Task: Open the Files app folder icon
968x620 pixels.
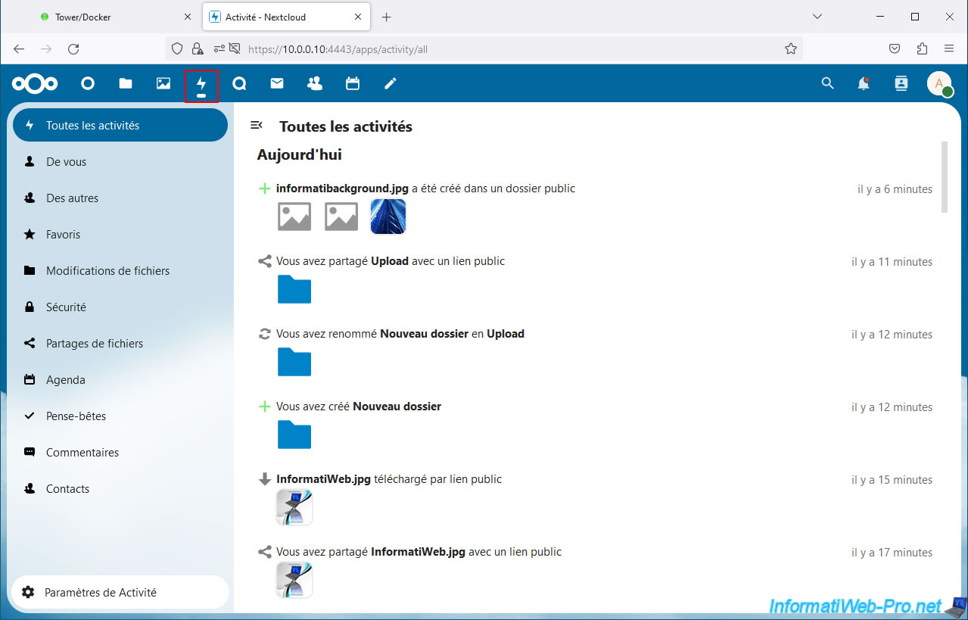Action: click(126, 84)
